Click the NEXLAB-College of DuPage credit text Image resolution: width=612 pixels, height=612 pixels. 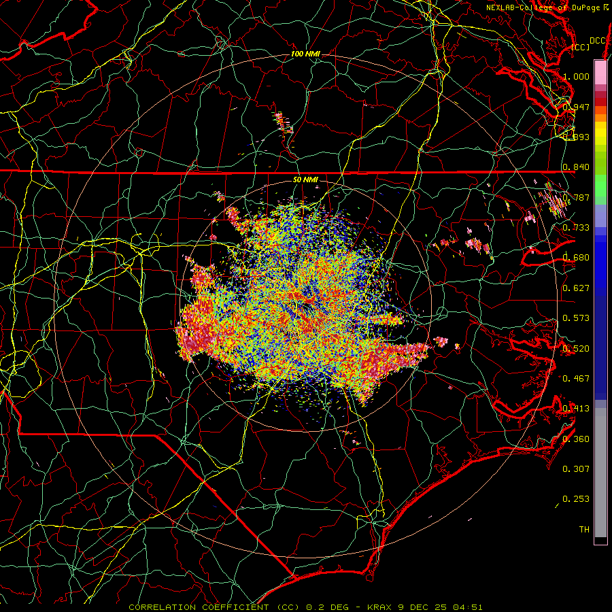click(x=548, y=7)
